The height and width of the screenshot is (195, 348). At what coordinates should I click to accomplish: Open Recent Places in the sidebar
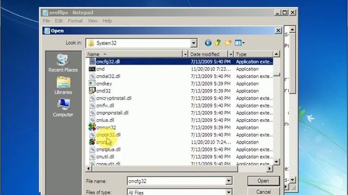point(63,63)
